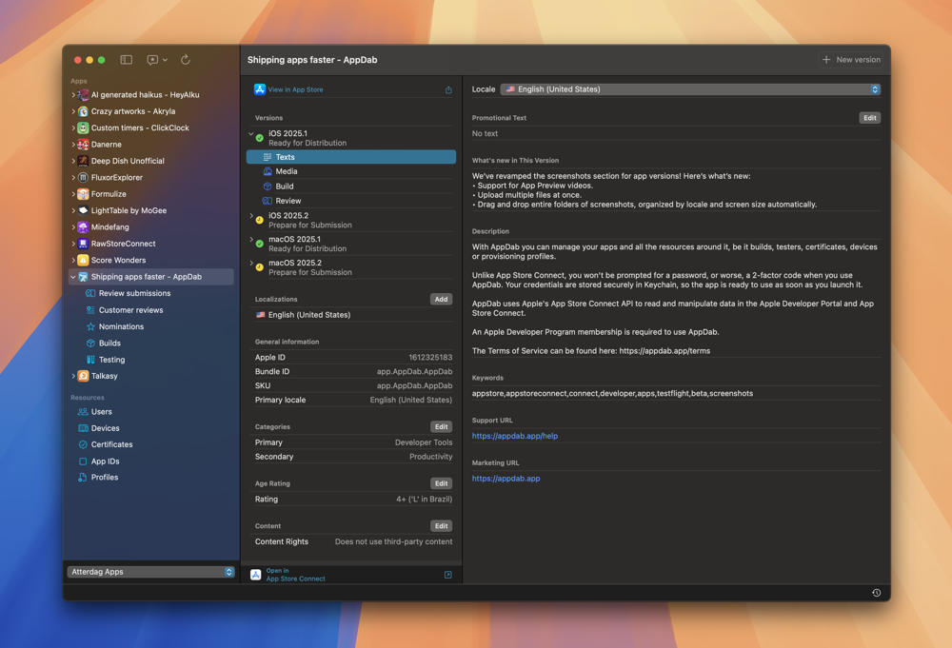
Task: Click the Users people icon
Action: 83,411
